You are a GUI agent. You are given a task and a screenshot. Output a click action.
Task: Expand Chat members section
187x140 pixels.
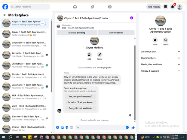click(160, 58)
